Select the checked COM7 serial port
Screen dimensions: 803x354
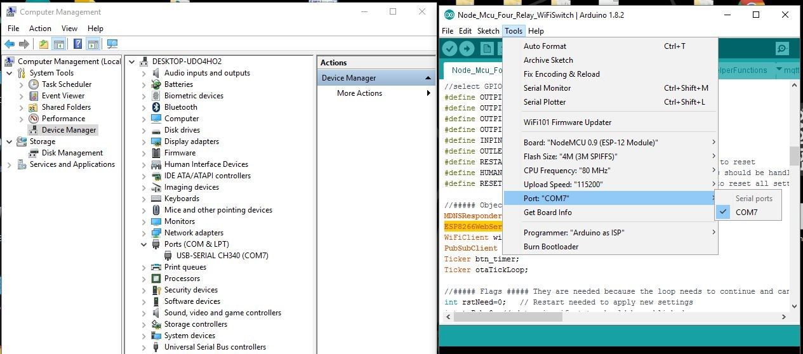coord(748,213)
